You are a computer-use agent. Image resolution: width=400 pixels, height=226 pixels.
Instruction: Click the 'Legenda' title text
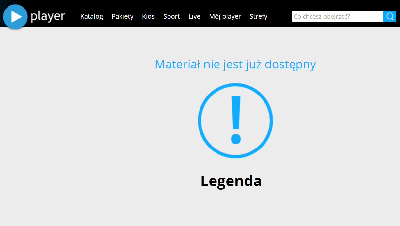pyautogui.click(x=231, y=181)
